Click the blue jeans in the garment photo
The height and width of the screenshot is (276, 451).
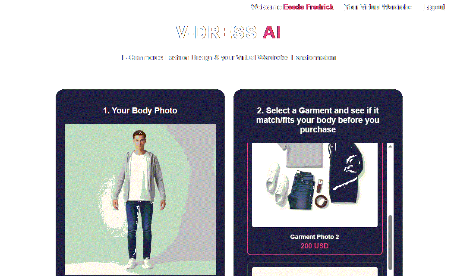tap(301, 190)
